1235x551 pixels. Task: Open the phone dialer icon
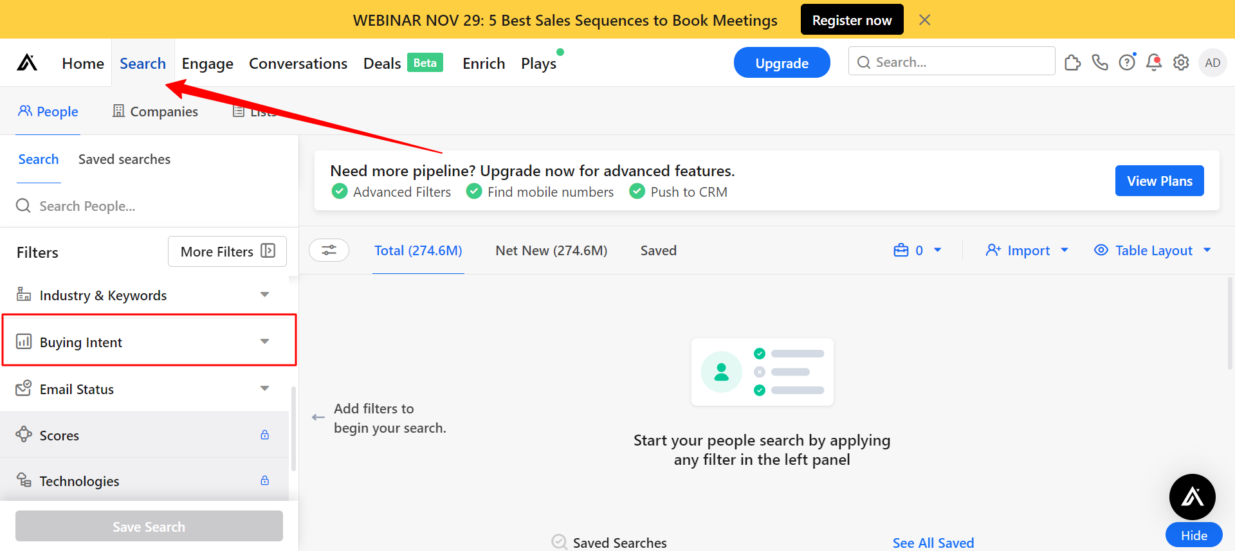1100,62
